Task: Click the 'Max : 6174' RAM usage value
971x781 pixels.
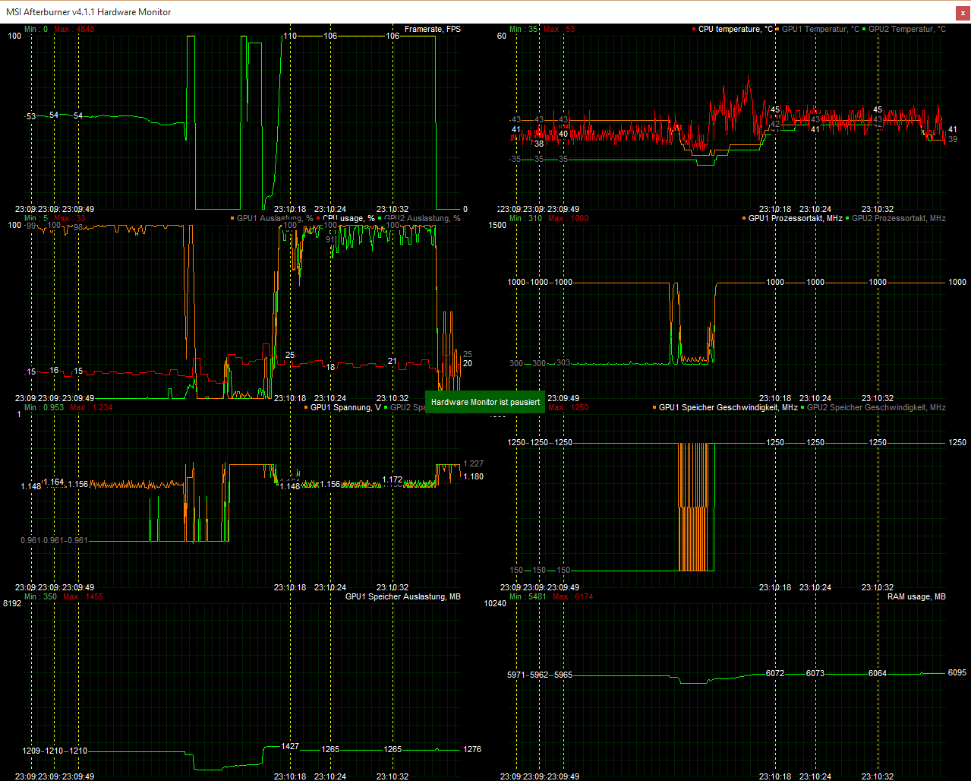Action: (573, 596)
